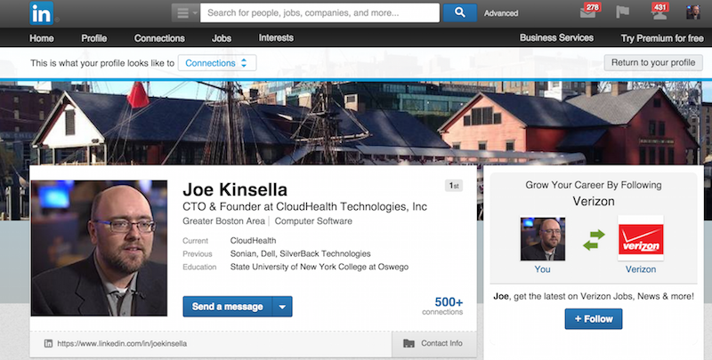Click the You thumbnail in Verizon ad

tap(543, 238)
